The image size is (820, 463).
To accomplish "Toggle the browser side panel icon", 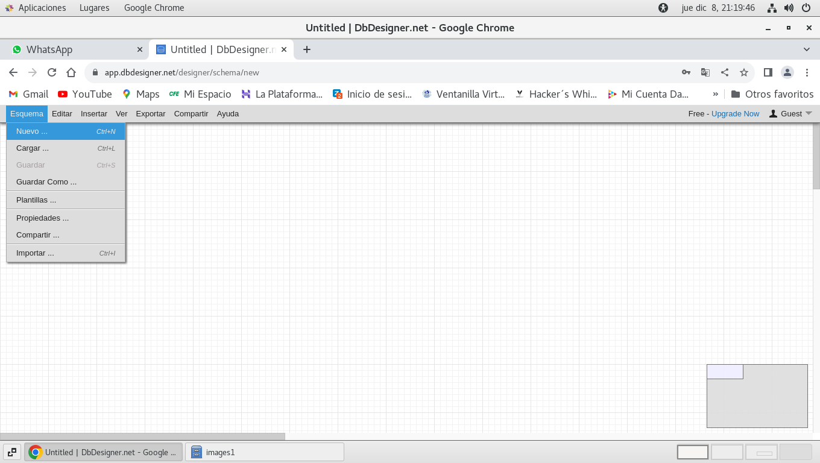I will pyautogui.click(x=768, y=72).
